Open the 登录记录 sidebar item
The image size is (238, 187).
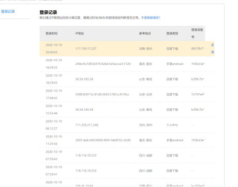(8, 11)
